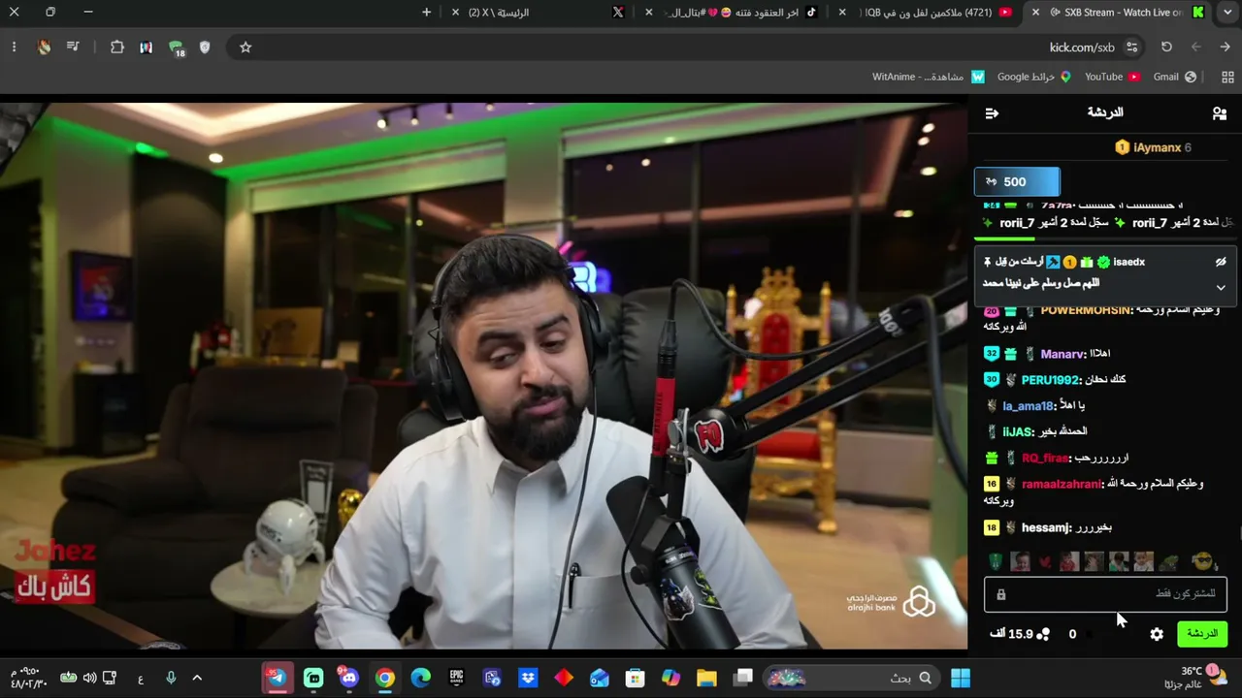Bookmark this page with the star icon
The image size is (1242, 698).
pyautogui.click(x=245, y=48)
